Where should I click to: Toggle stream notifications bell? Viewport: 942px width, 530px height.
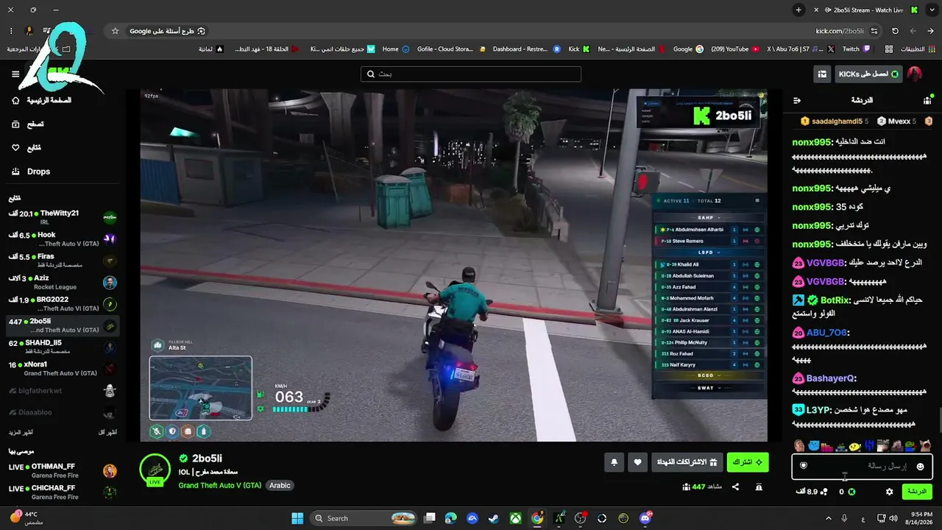coord(615,462)
